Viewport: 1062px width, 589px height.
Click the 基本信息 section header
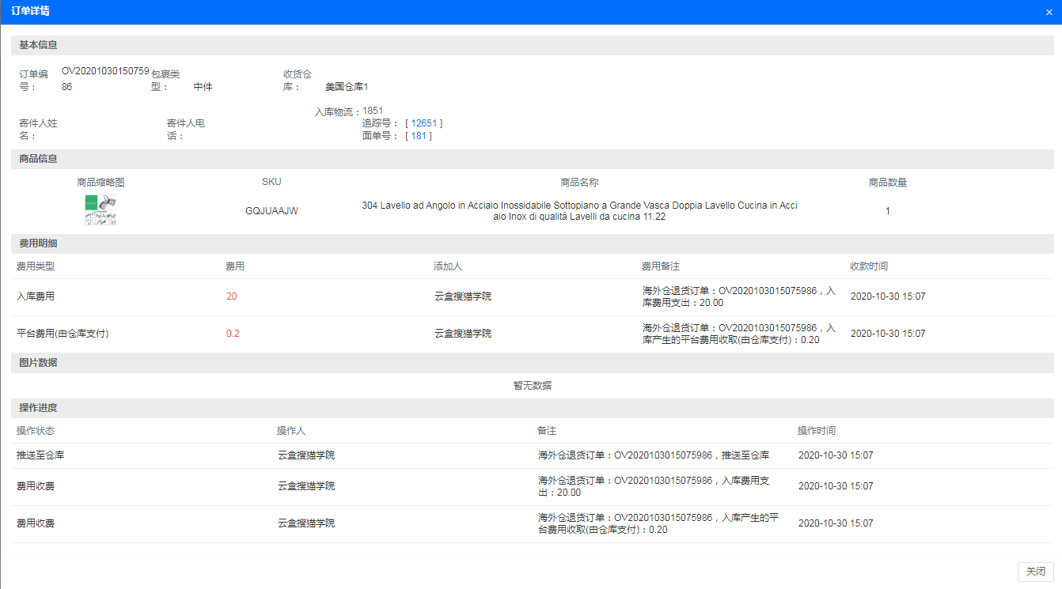[38, 45]
